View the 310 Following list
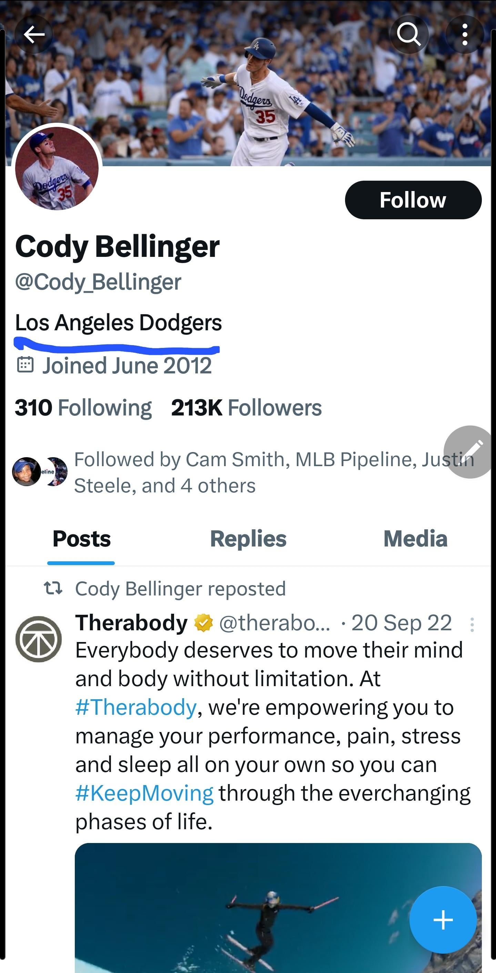 click(x=83, y=408)
